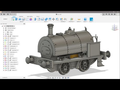Select the Revolve tool icon
The height and width of the screenshot is (90, 120).
20,19
